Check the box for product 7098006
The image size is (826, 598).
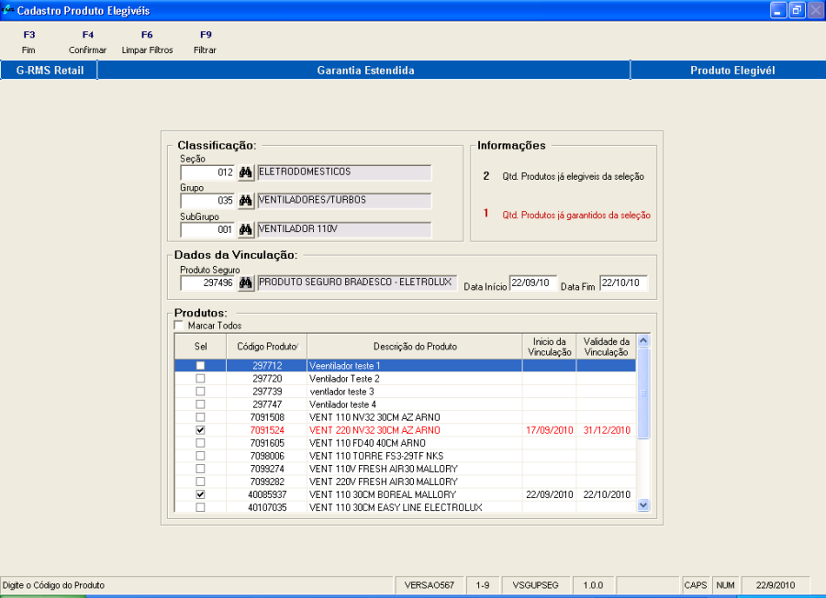200,456
